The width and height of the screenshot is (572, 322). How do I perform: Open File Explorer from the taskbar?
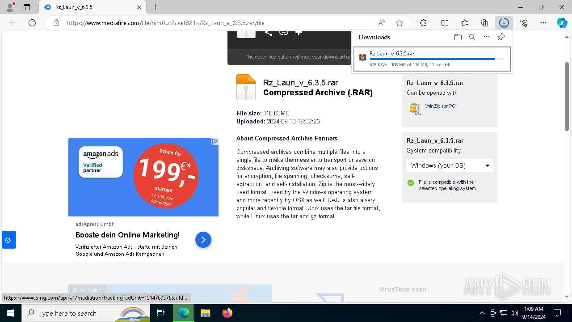click(205, 313)
